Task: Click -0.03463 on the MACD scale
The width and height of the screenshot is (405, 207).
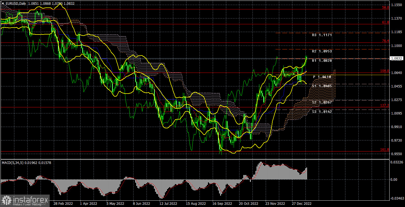Action: click(397, 198)
